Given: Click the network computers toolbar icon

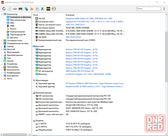Looking at the screenshot, I should point(26,9).
